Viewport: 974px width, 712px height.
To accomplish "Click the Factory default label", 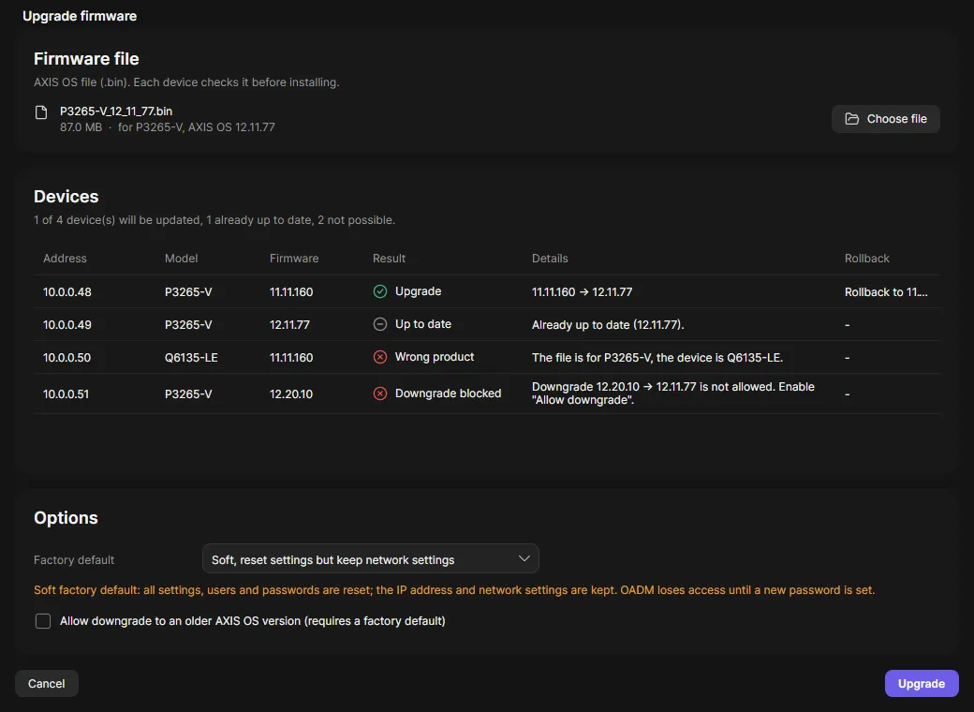I will click(74, 560).
